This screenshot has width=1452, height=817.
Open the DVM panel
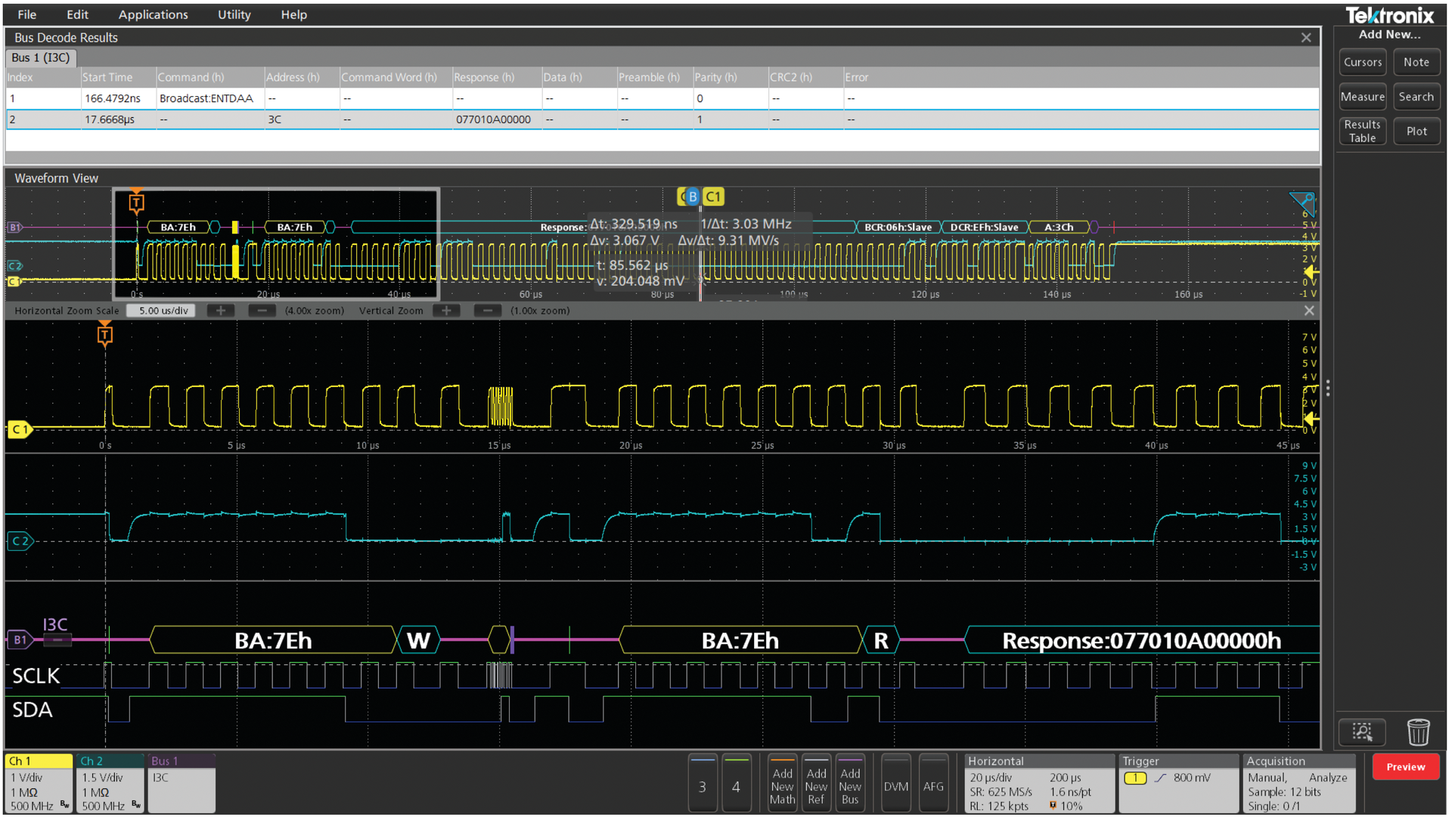click(896, 784)
